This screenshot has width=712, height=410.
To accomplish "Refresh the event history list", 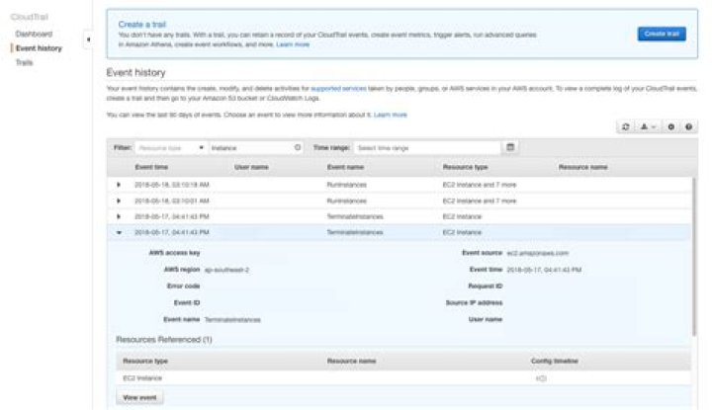I will click(x=625, y=127).
